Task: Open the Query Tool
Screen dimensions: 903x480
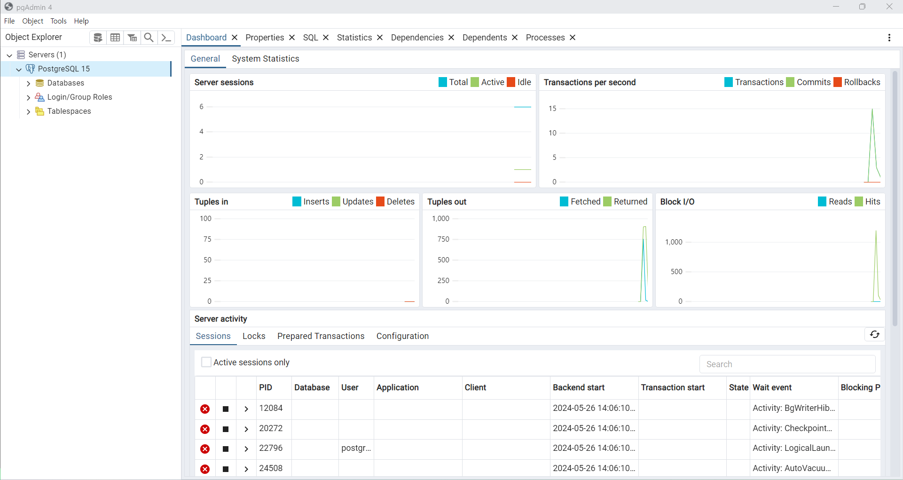Action: 98,37
